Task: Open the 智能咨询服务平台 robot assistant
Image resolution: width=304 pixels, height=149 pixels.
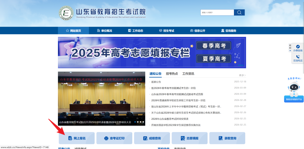Action: [x=294, y=89]
